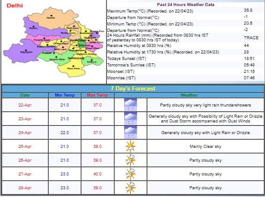
Task: Click the Punjabi Bagh region on map
Action: click(39, 40)
